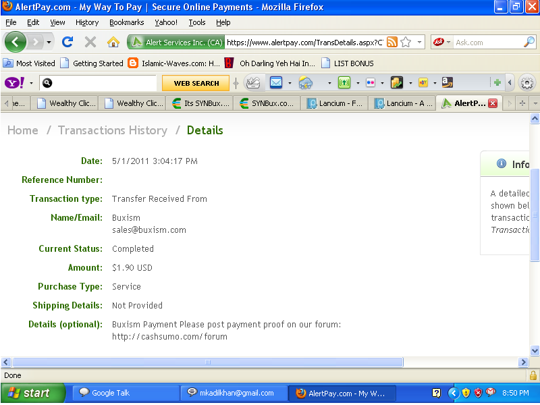Click the green upload toolbar icon
This screenshot has height=405, width=540.
click(344, 82)
